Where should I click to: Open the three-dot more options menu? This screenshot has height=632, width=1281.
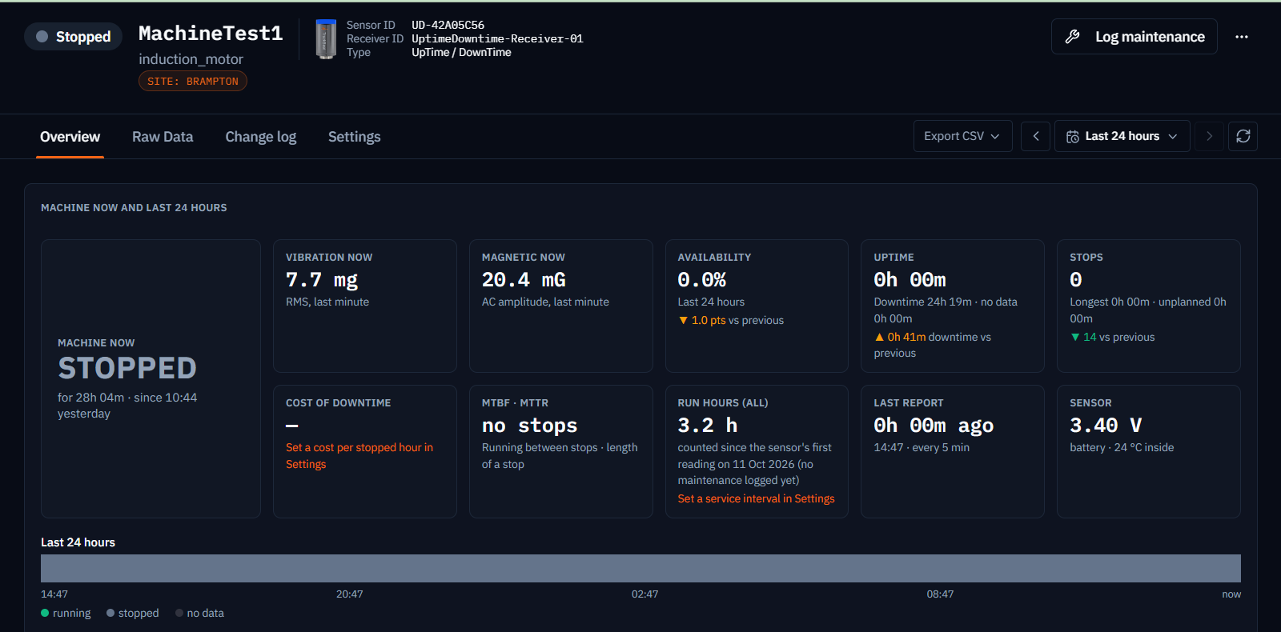point(1242,37)
